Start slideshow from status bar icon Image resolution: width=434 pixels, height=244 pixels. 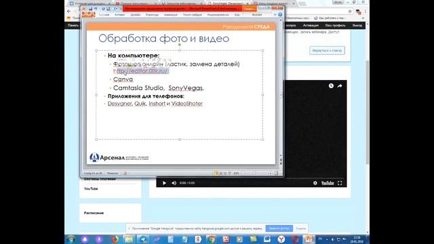point(229,174)
